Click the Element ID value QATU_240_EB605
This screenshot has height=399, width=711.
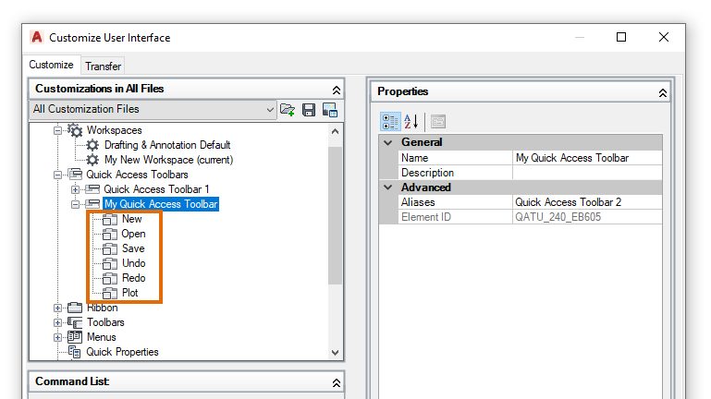point(558,217)
